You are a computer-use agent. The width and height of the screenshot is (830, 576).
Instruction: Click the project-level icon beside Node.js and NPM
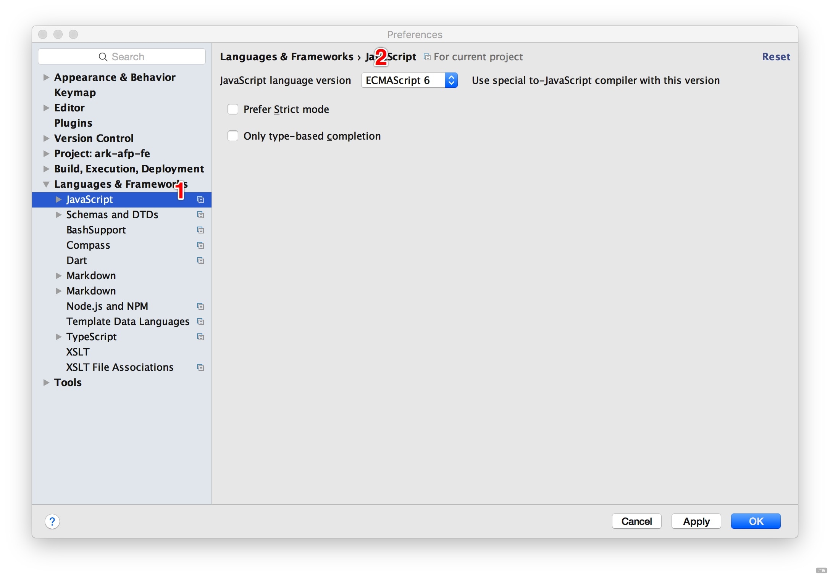tap(200, 306)
